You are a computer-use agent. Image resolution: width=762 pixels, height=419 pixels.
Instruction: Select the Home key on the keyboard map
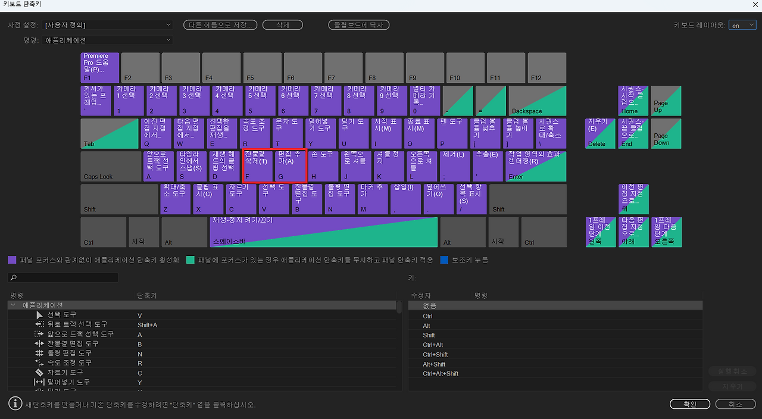[x=633, y=101]
